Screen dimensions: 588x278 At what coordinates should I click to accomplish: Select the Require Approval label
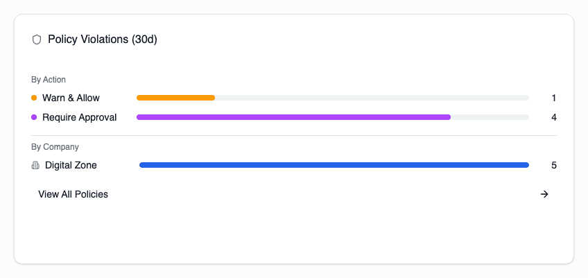(x=79, y=117)
